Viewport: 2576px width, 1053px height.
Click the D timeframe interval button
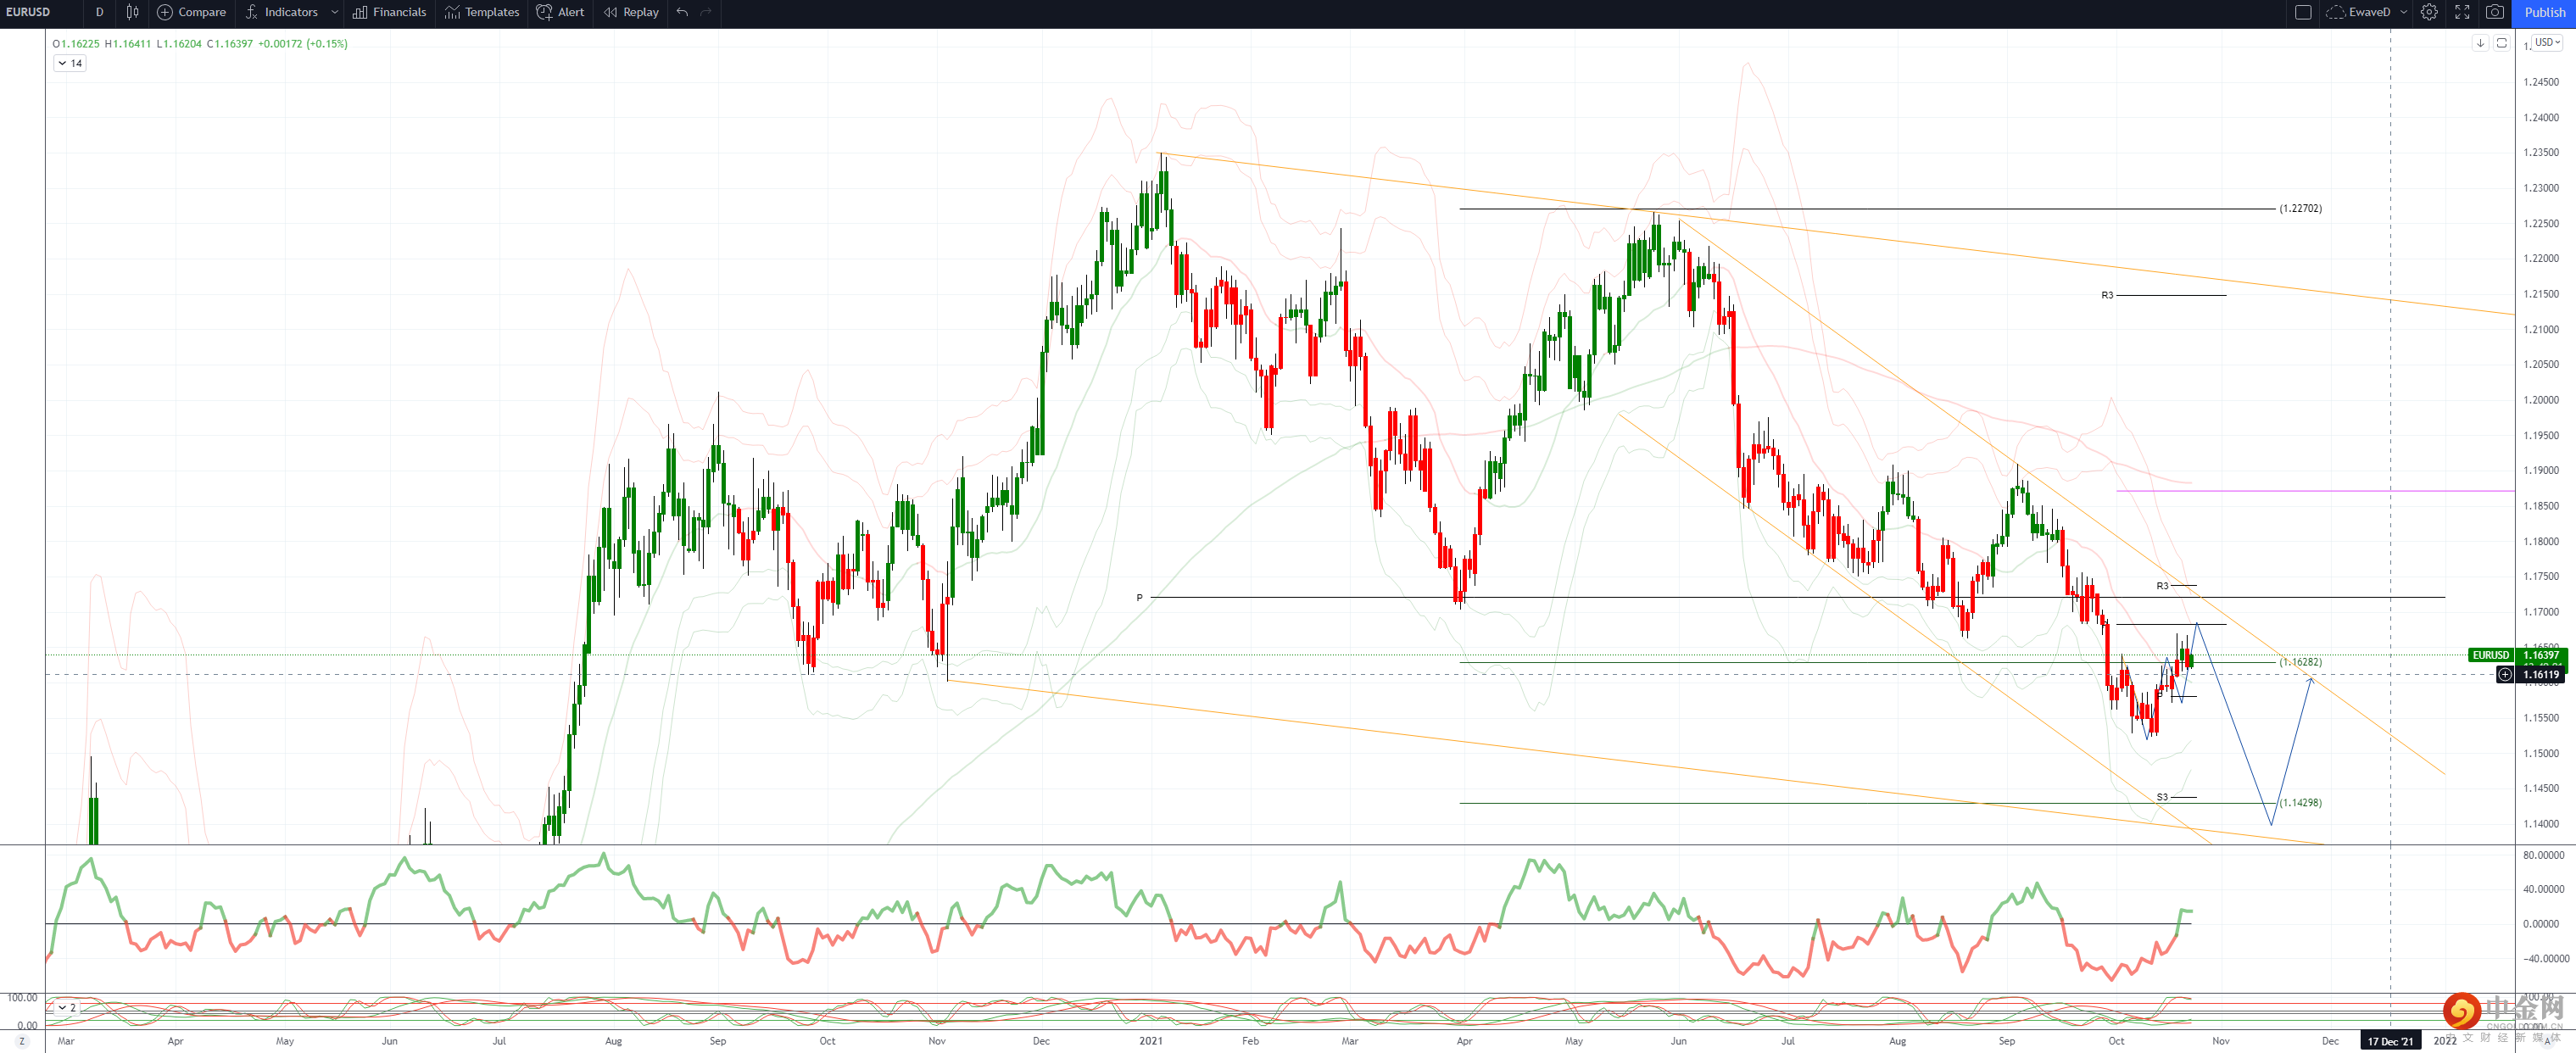pos(99,12)
